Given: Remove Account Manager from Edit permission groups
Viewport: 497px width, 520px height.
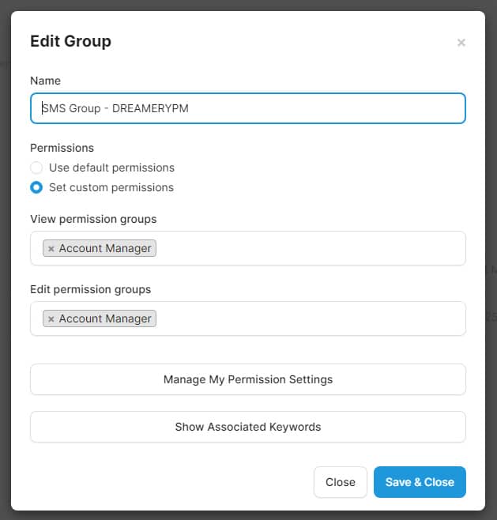Looking at the screenshot, I should pyautogui.click(x=51, y=319).
